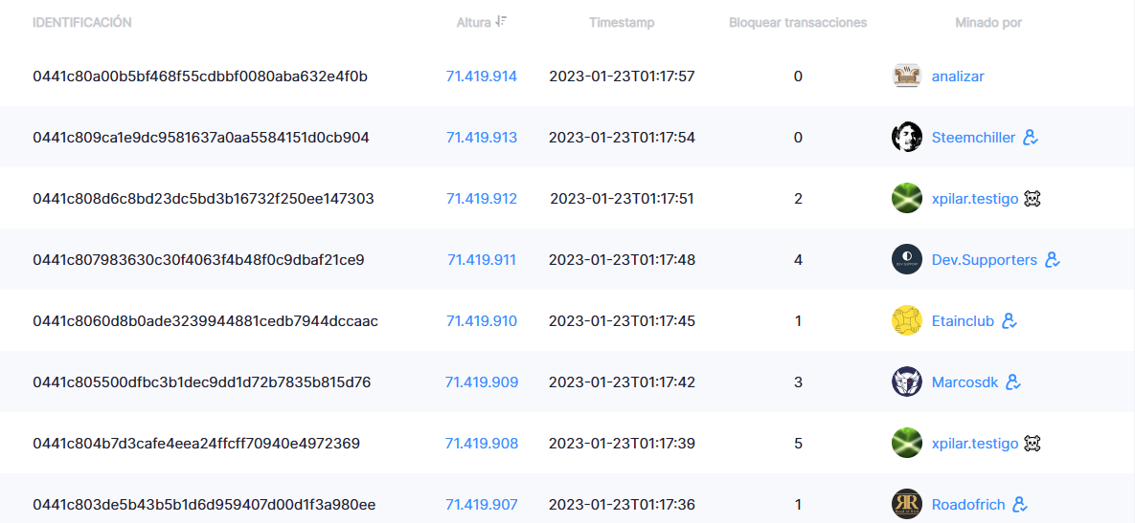
Task: Click the skull icon in block 71.419.912 row
Action: [1033, 199]
